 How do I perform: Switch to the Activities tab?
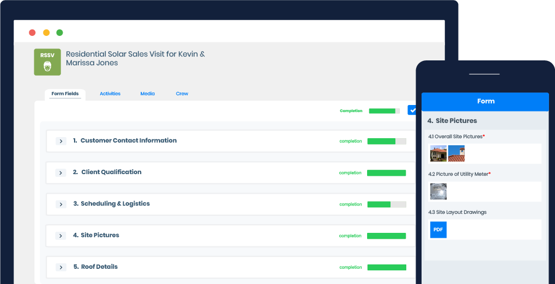(110, 94)
